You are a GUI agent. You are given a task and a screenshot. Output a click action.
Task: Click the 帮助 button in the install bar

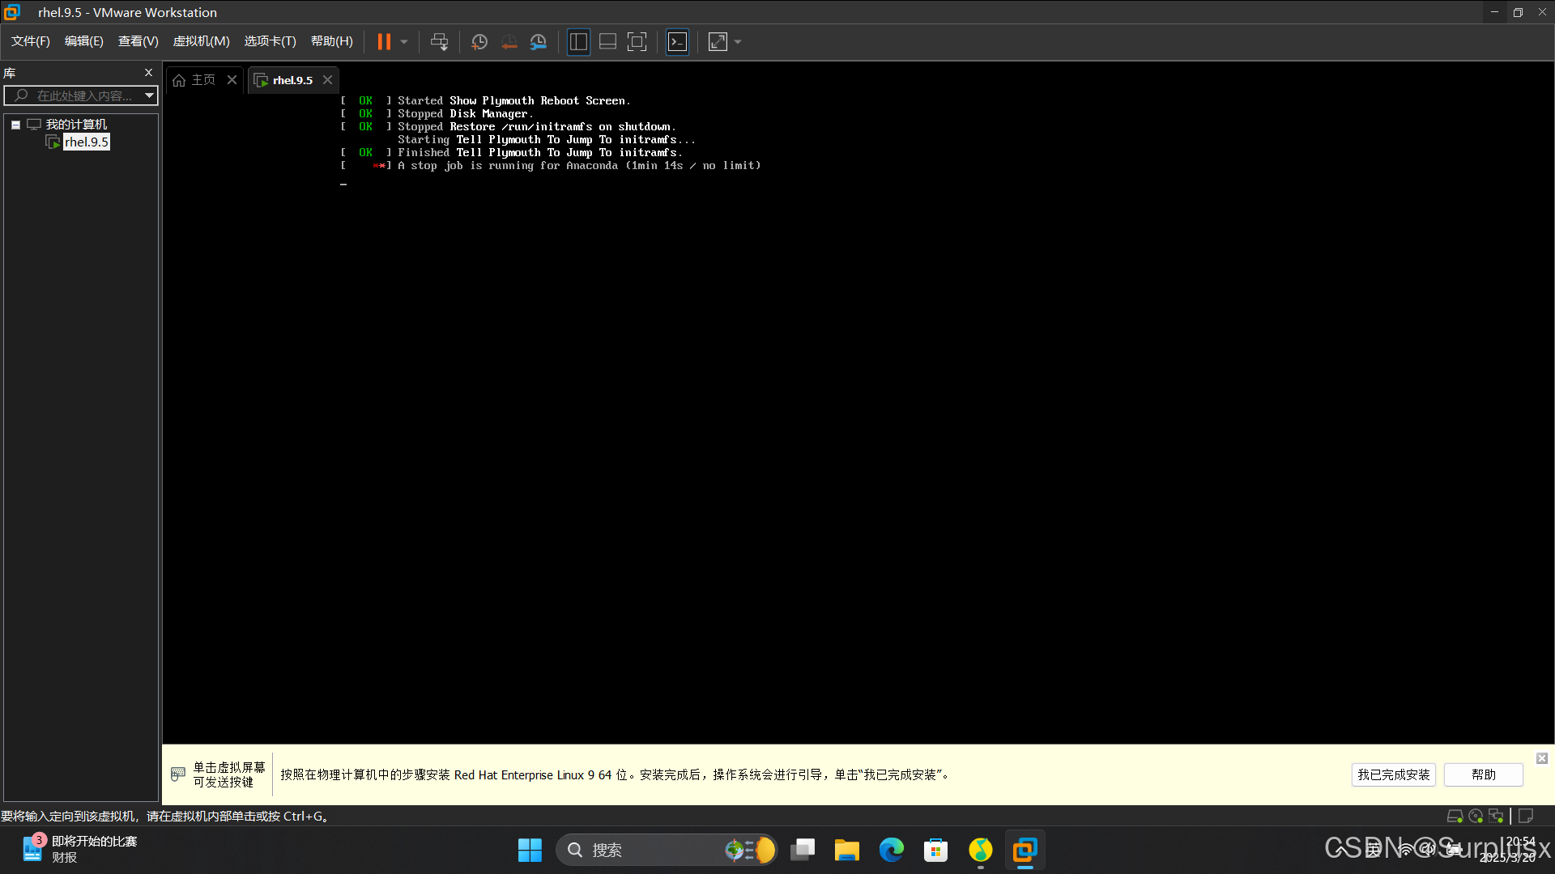(1483, 774)
